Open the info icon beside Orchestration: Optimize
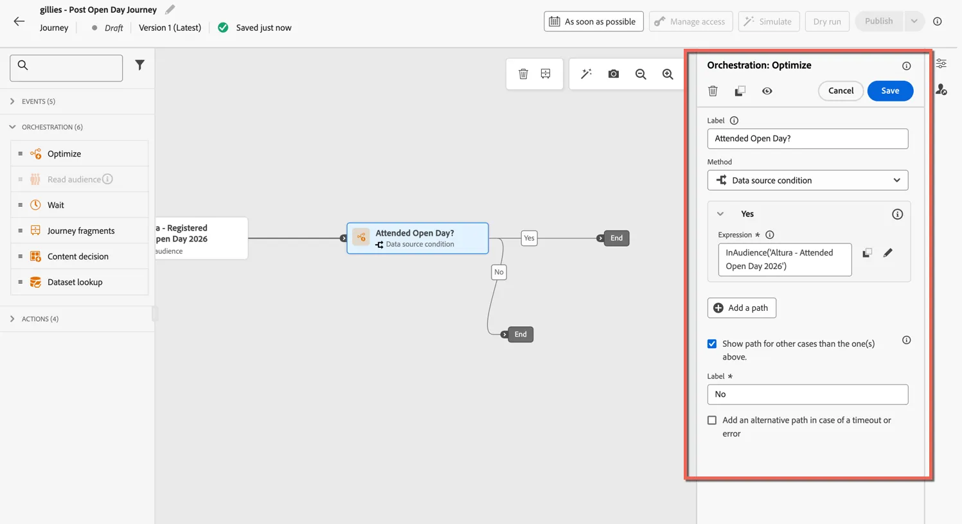The height and width of the screenshot is (524, 962). click(906, 65)
